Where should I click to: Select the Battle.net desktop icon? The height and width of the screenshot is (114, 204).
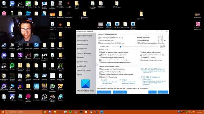coord(36,46)
